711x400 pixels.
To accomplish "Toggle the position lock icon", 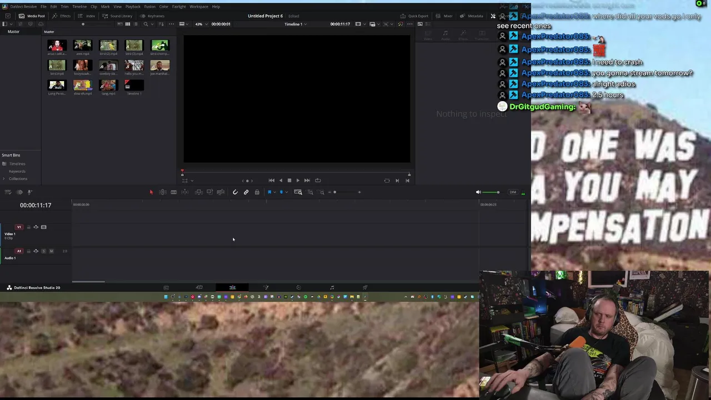I will pos(257,192).
